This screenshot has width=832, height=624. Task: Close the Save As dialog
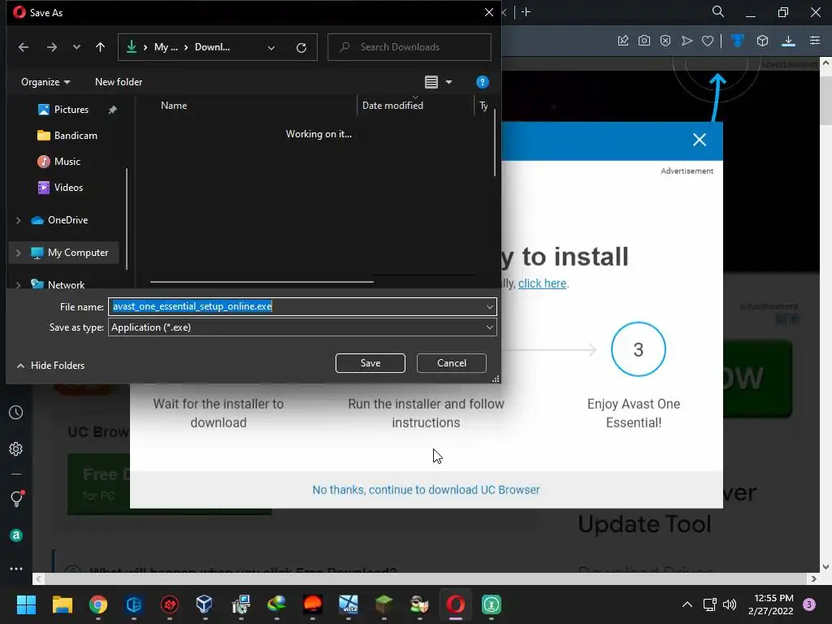coord(488,12)
